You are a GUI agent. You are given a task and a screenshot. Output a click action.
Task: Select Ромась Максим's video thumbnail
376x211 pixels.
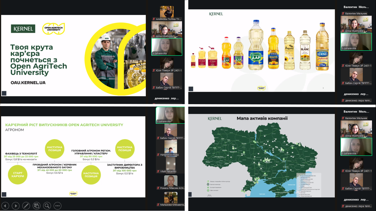[171, 181]
